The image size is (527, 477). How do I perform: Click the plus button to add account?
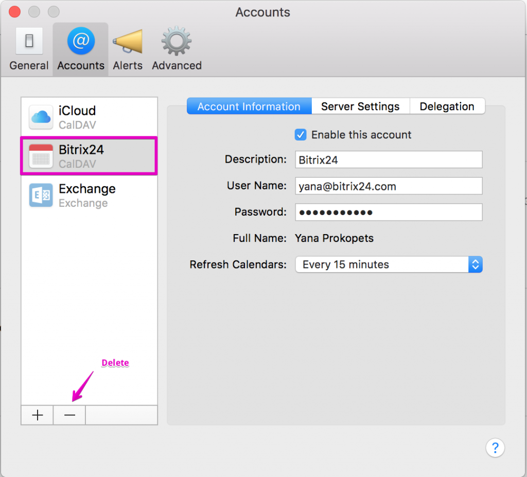37,415
